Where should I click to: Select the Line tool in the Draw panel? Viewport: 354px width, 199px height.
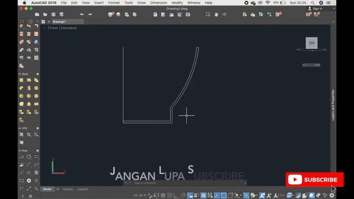click(22, 173)
